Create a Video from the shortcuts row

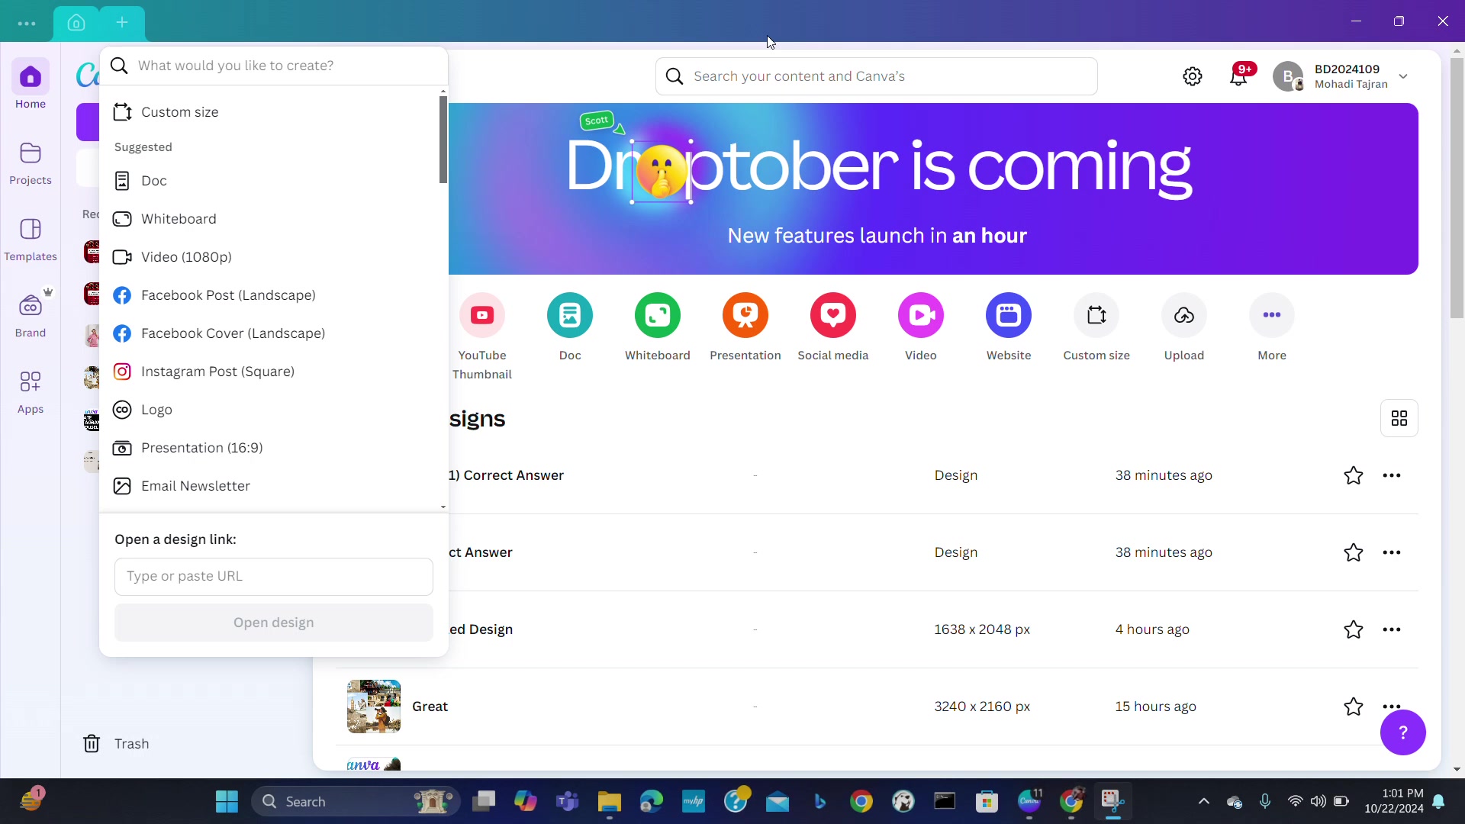pyautogui.click(x=921, y=327)
